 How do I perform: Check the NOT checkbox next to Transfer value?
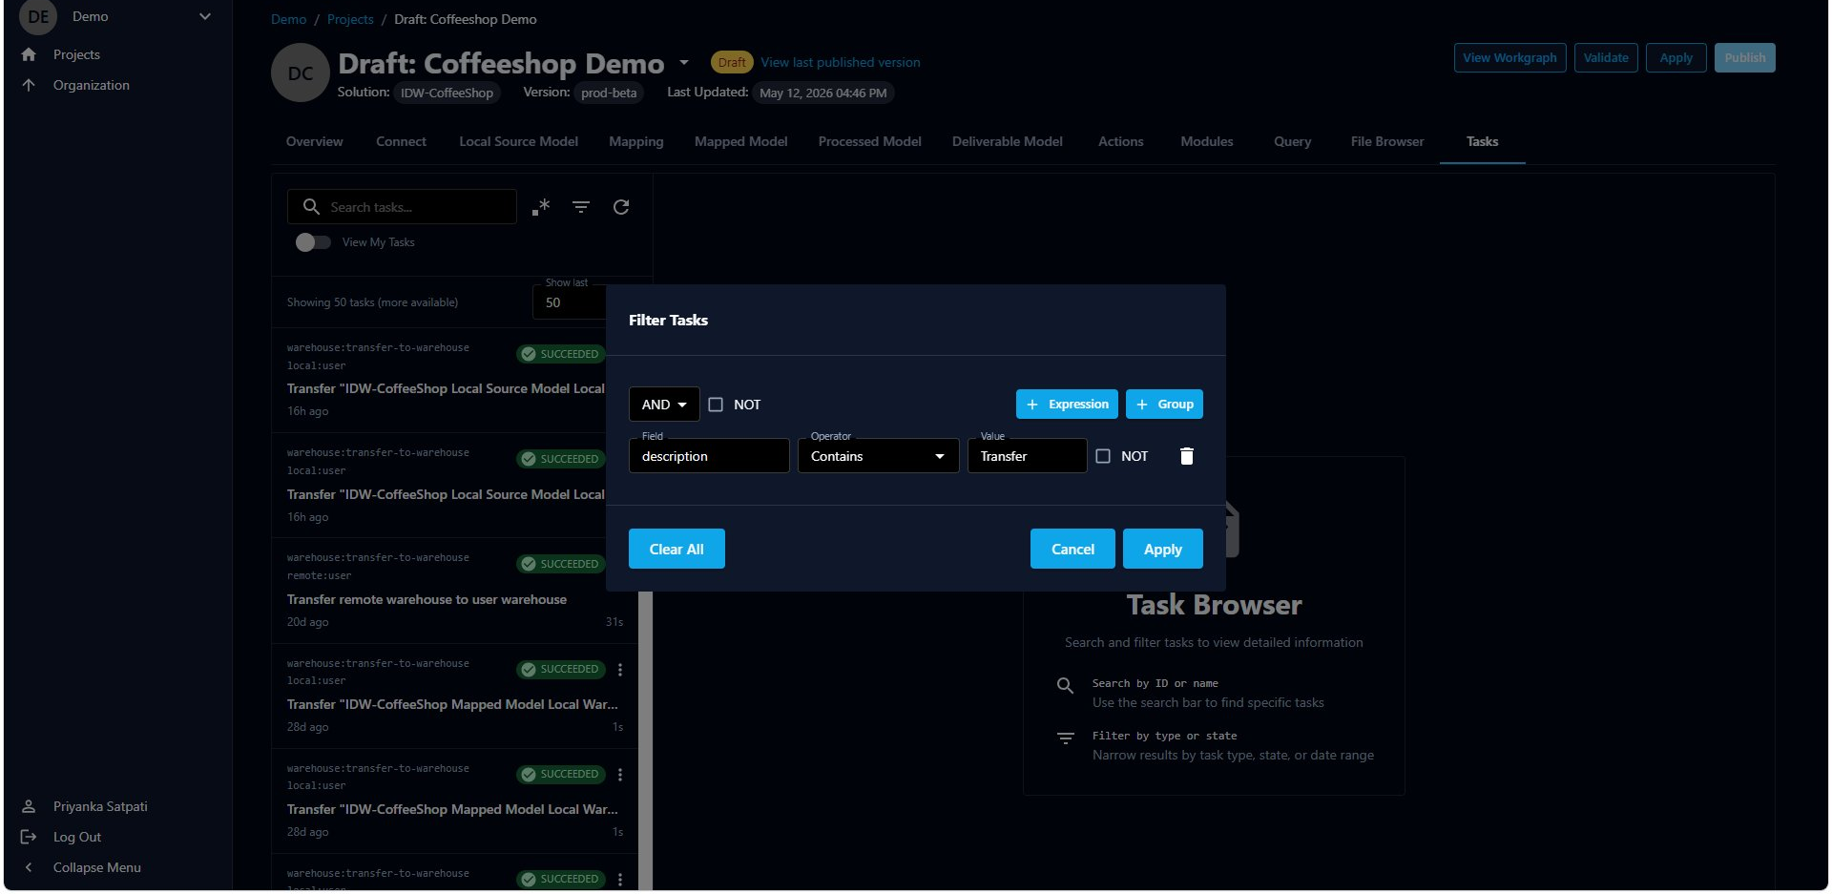pyautogui.click(x=1103, y=456)
